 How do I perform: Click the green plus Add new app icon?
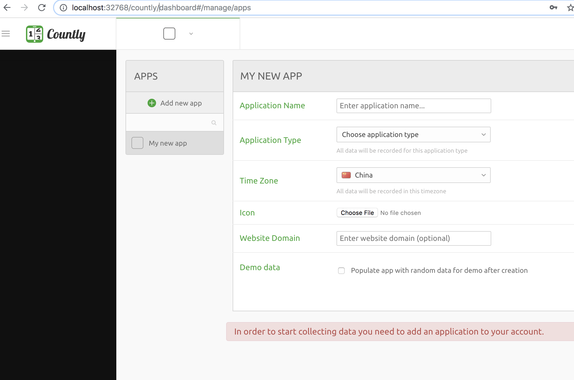pos(152,103)
